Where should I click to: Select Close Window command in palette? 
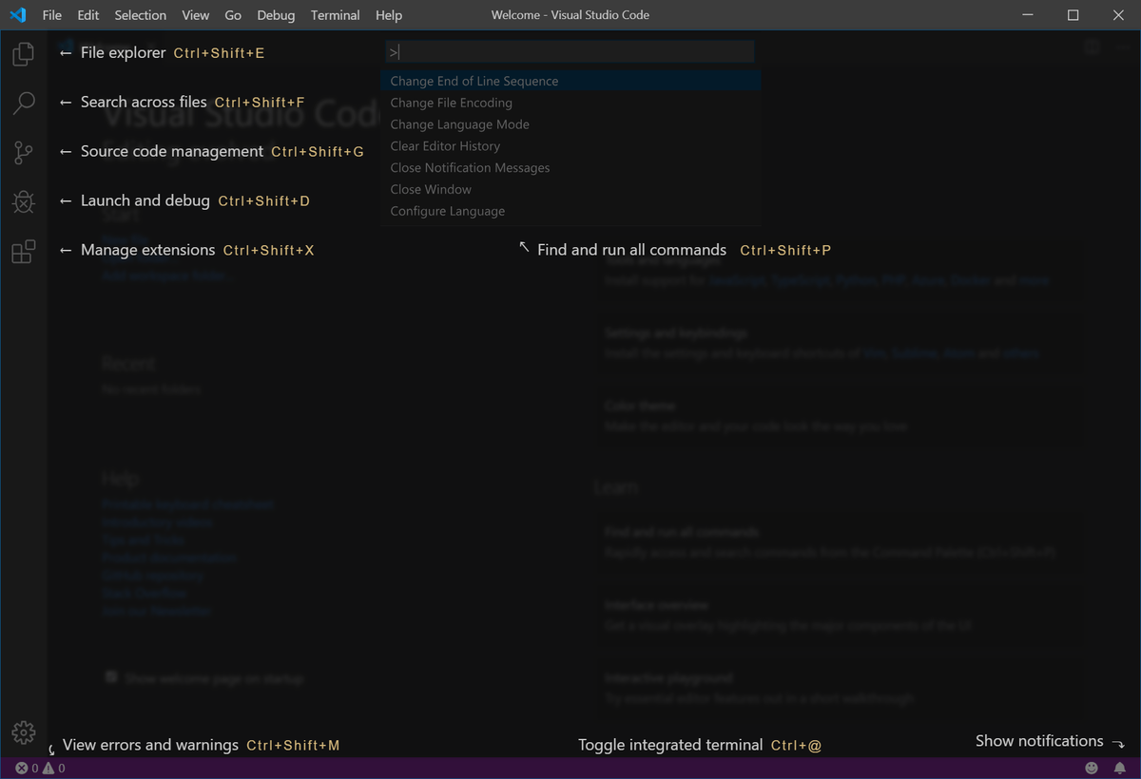570,190
